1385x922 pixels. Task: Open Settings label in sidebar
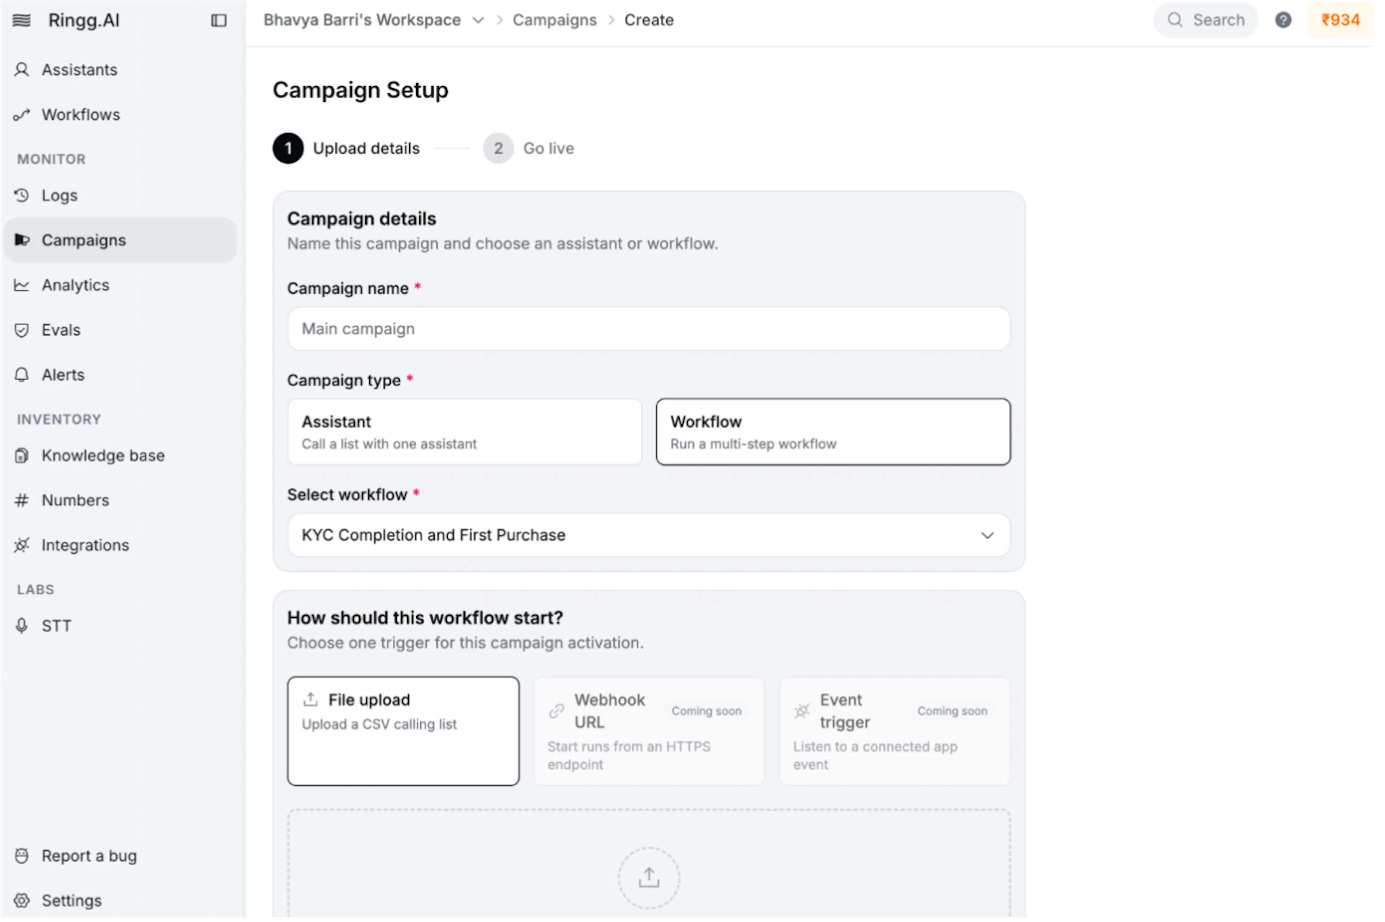point(72,901)
